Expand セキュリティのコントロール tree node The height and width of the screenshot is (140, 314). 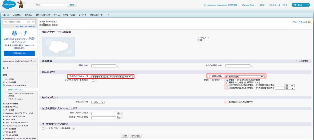click(x=4, y=116)
